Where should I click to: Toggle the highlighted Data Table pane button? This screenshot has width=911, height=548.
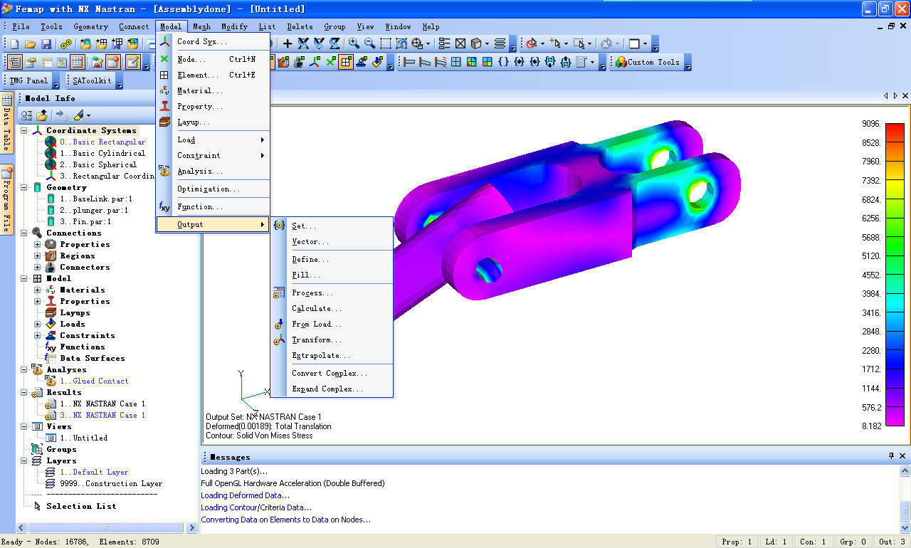pos(78,62)
